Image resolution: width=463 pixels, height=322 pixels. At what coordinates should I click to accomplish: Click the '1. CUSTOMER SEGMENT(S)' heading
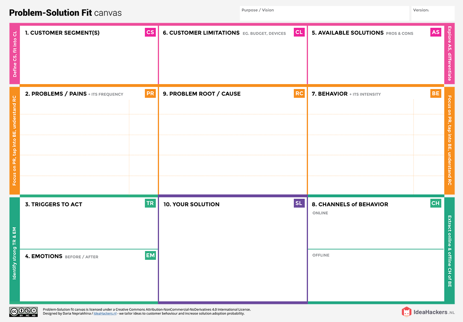(x=62, y=33)
